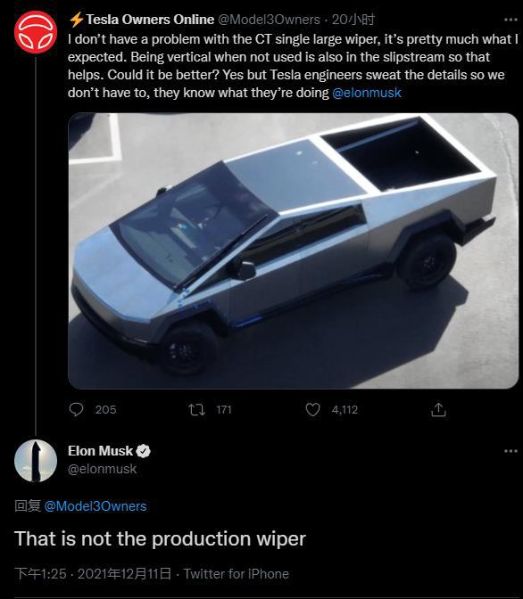Screen dimensions: 523x599
Task: Open more options on Elon Musk reply
Action: pos(511,451)
